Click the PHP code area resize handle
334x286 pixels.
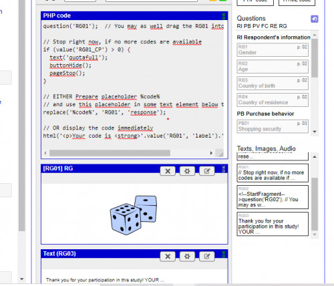220,154
